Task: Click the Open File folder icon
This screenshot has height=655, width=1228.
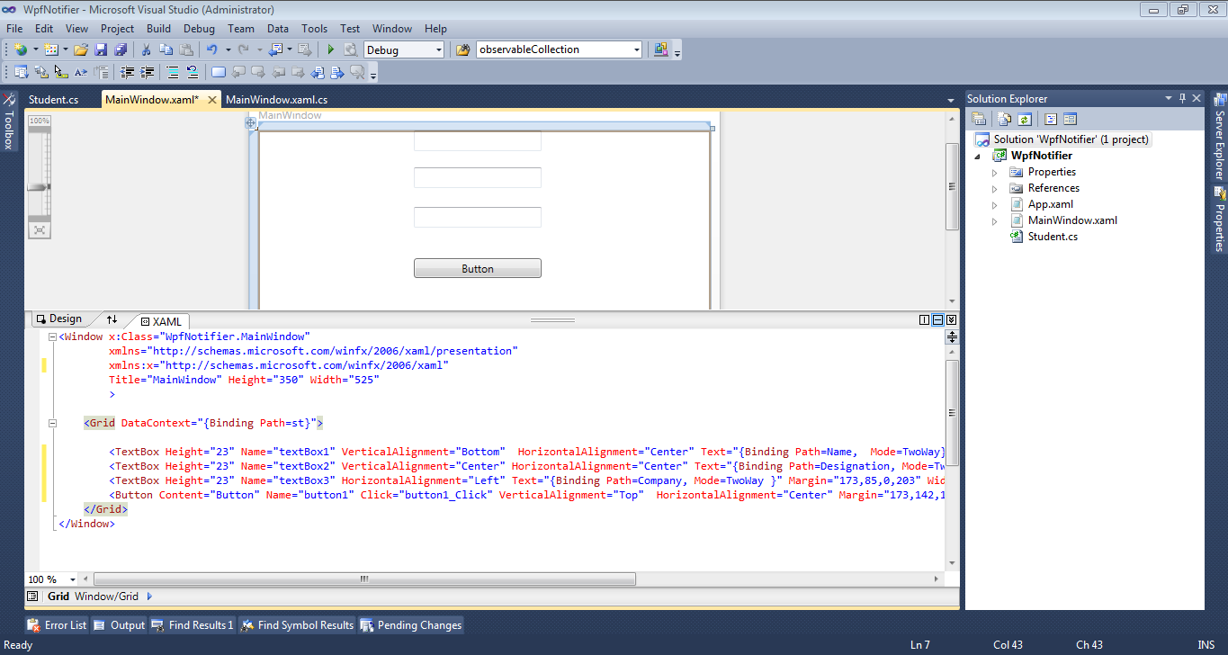Action: [x=81, y=50]
